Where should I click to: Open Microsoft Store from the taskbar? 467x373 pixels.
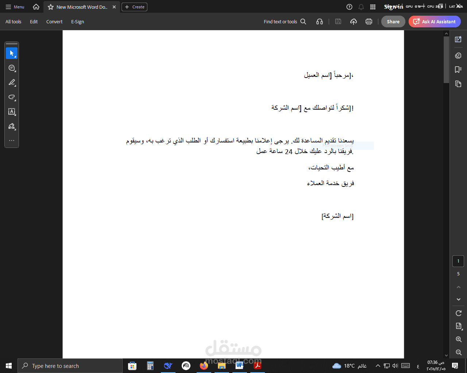(x=132, y=366)
